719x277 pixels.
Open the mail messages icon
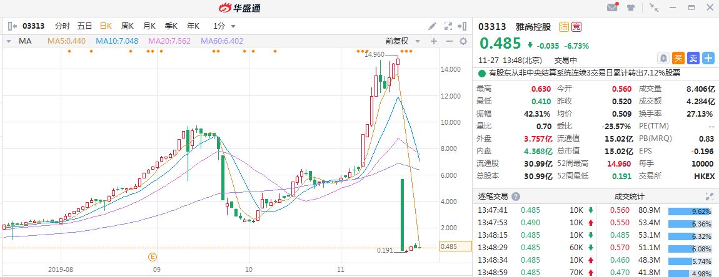pos(612,7)
